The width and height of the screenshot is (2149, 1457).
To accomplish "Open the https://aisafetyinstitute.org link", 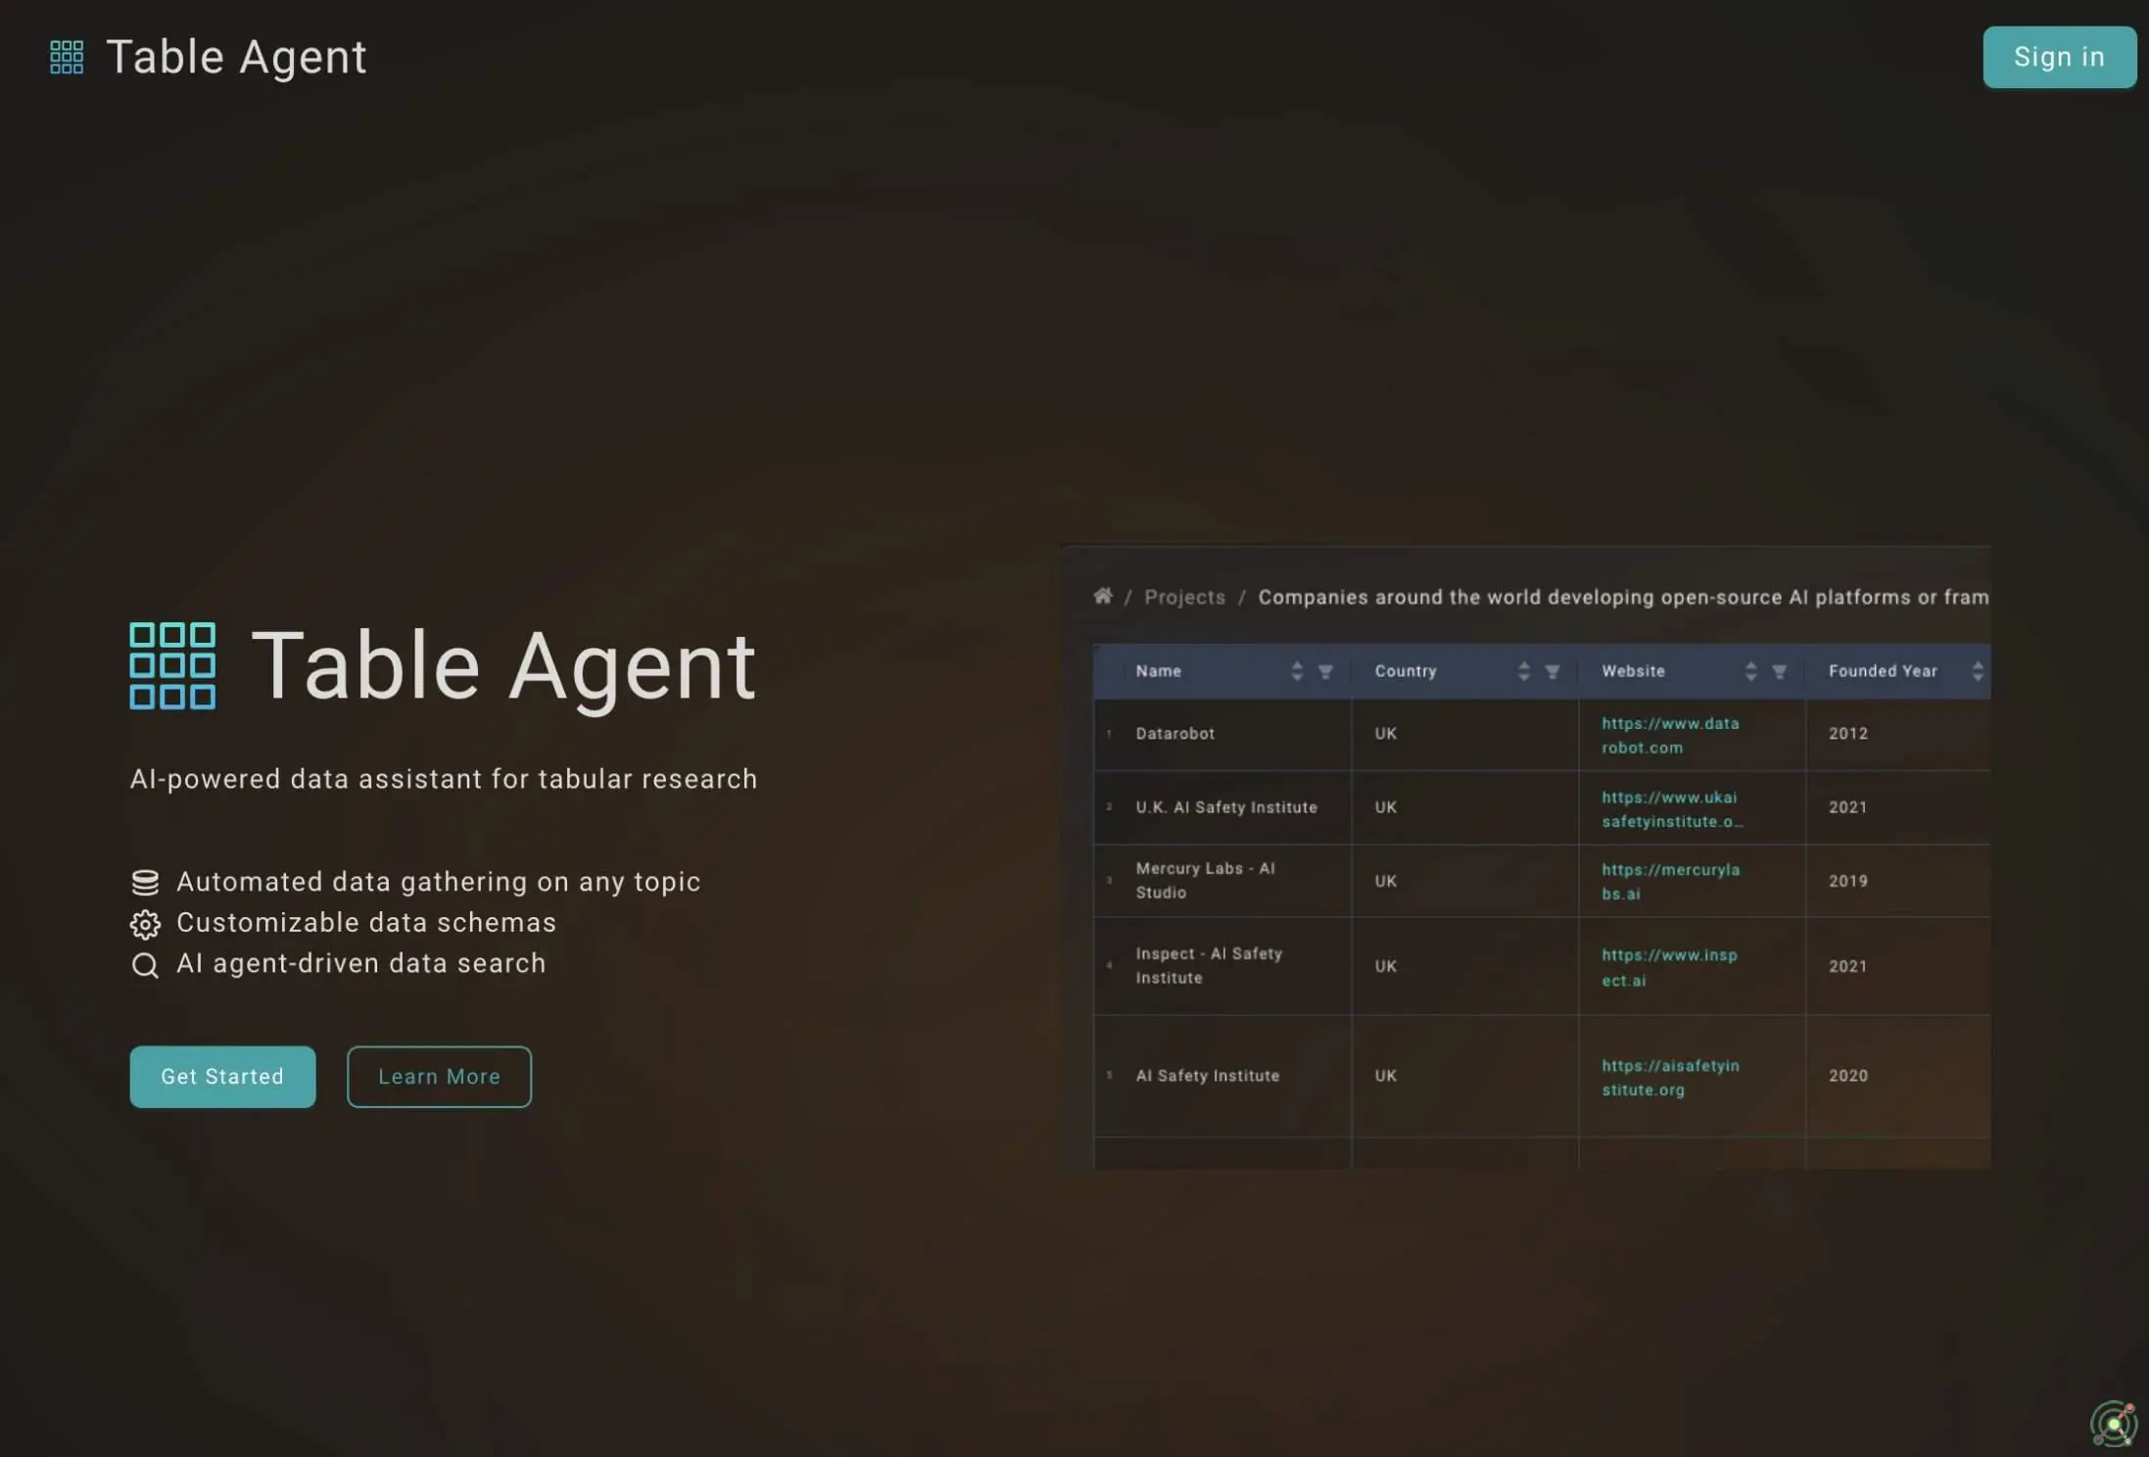I will (x=1670, y=1077).
